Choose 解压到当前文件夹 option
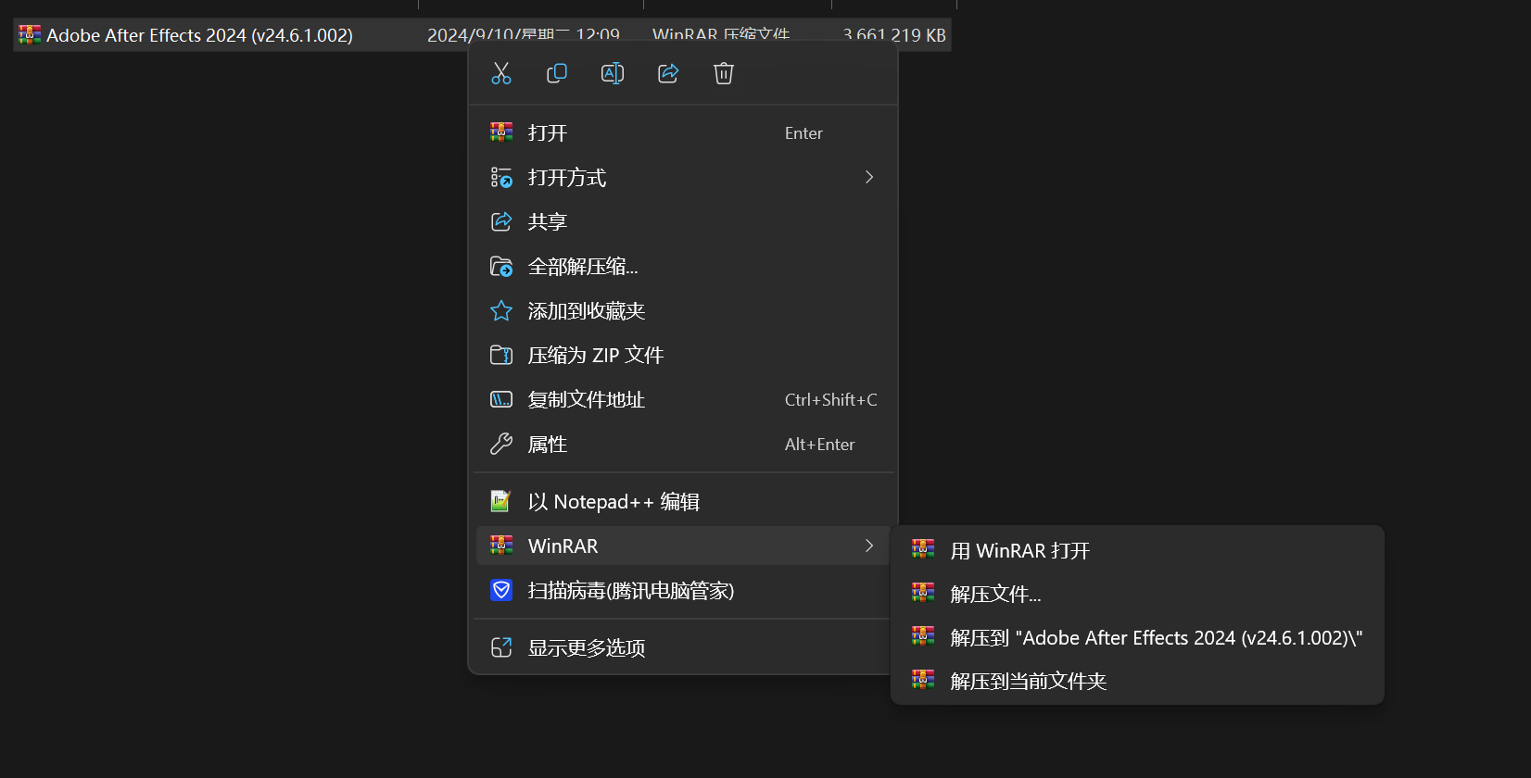Viewport: 1531px width, 778px height. pos(1028,682)
